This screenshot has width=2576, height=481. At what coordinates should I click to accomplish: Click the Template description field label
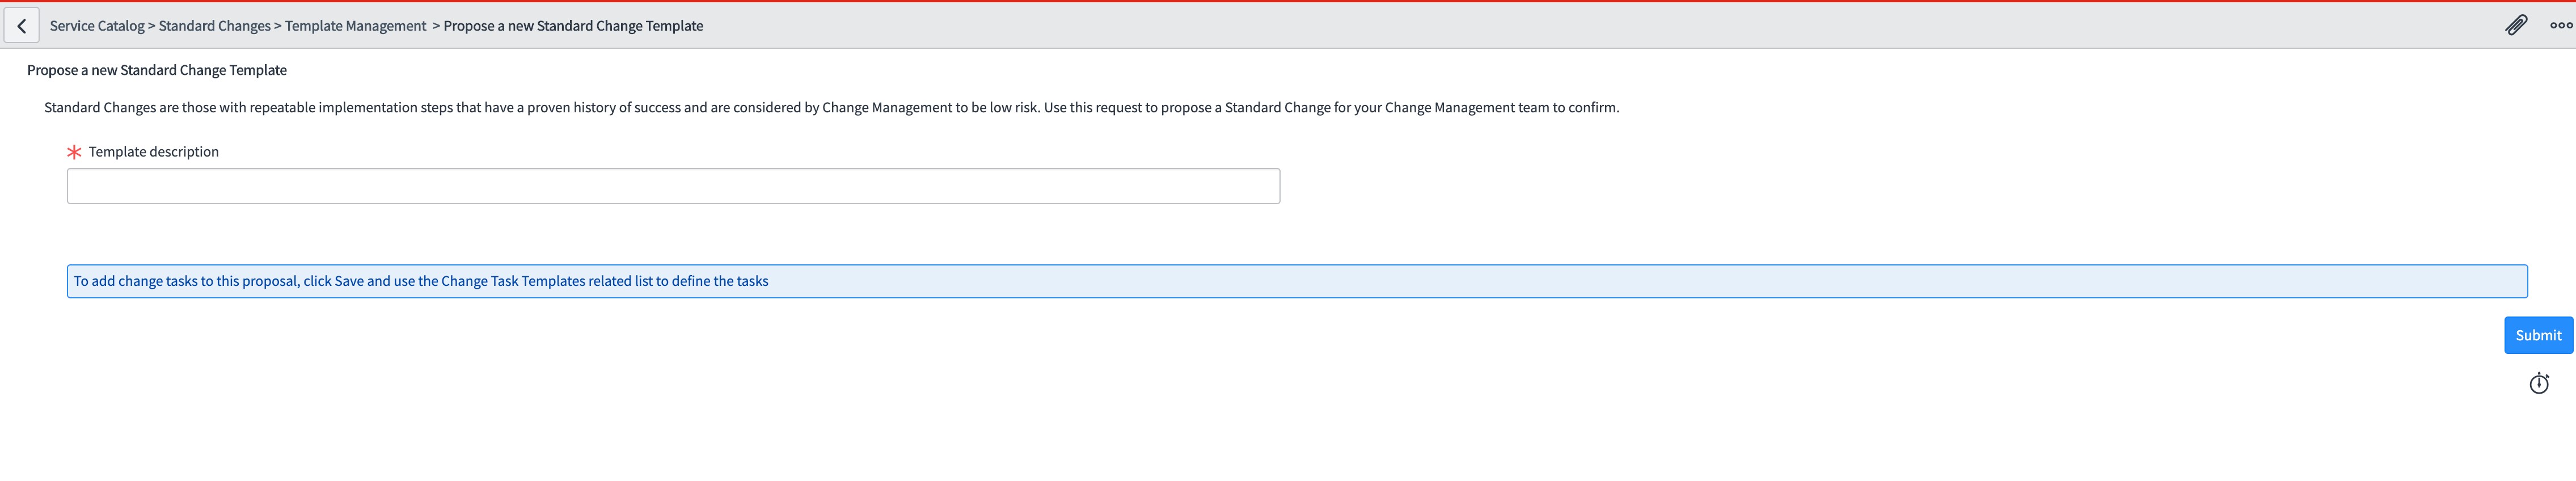pyautogui.click(x=153, y=151)
